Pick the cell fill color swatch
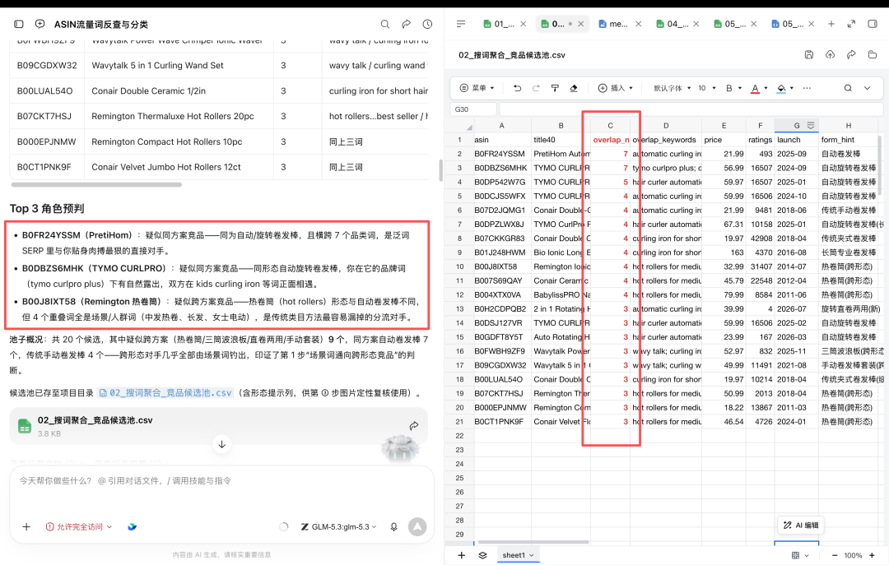This screenshot has height=565, width=889. coord(781,88)
